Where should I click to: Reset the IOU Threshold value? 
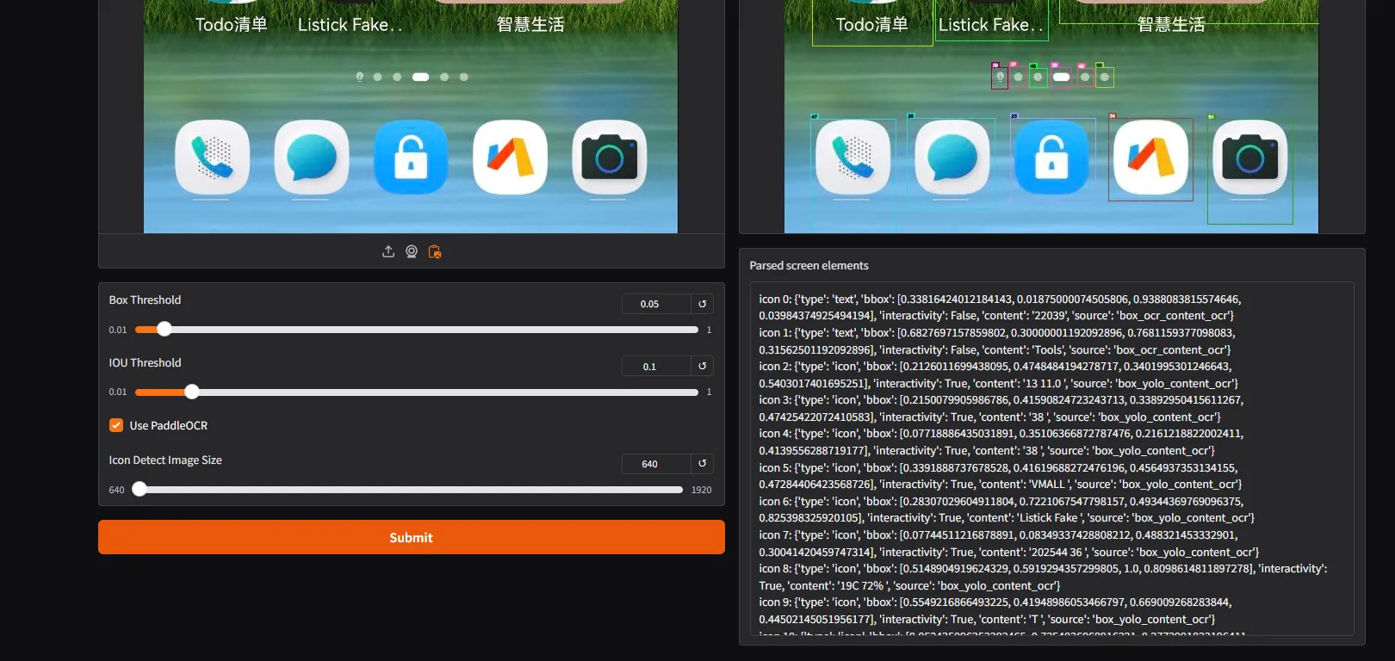702,366
